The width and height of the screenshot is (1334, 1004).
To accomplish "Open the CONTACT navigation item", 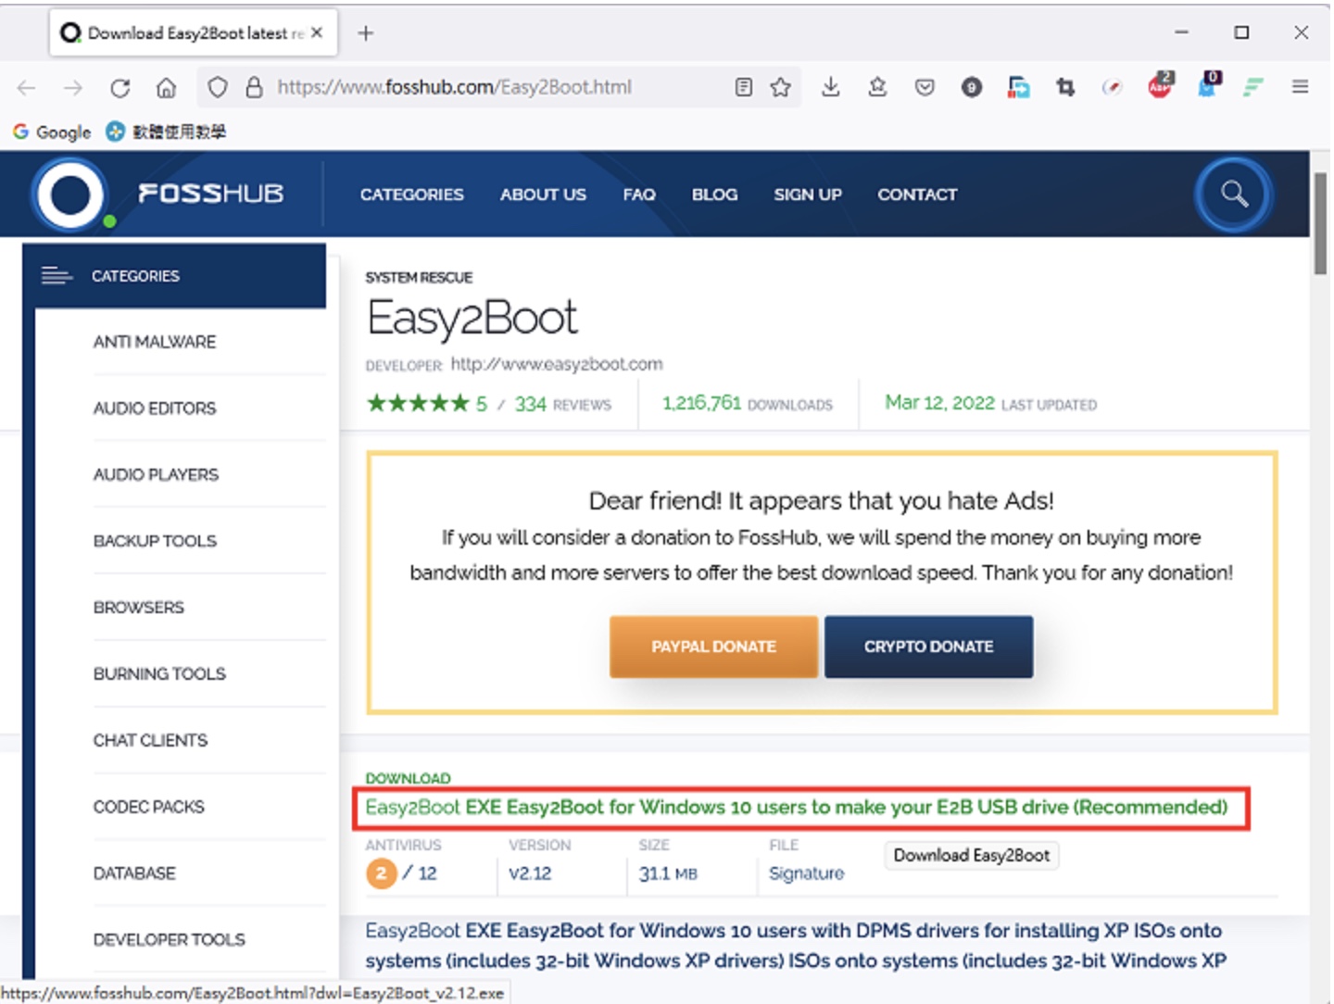I will point(917,195).
